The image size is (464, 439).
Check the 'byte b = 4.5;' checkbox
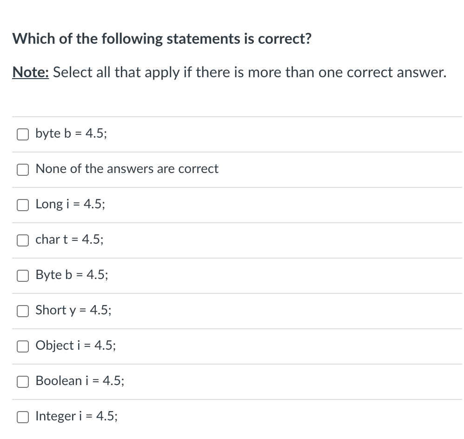click(x=22, y=134)
